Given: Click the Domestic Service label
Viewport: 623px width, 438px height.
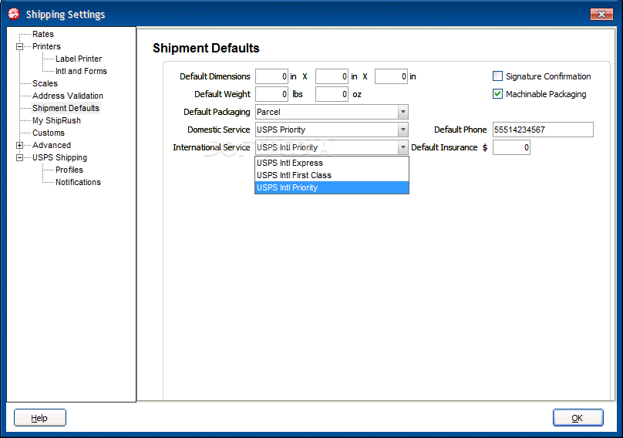Looking at the screenshot, I should [218, 130].
